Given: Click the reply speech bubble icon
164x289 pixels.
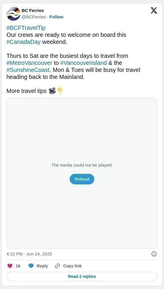Looking at the screenshot, I should pos(31,266).
